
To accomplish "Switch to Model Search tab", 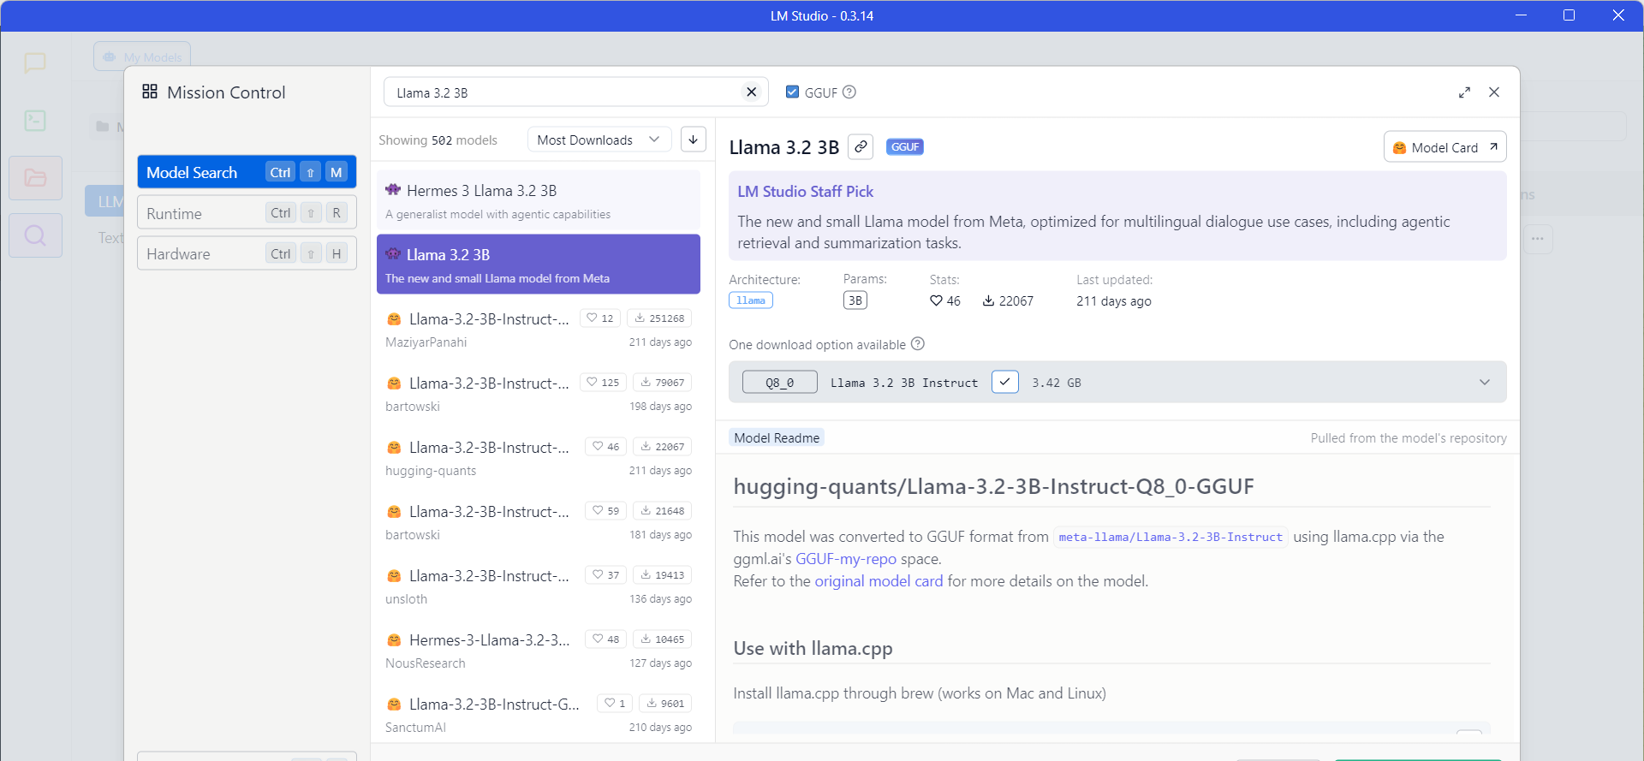I will point(247,172).
